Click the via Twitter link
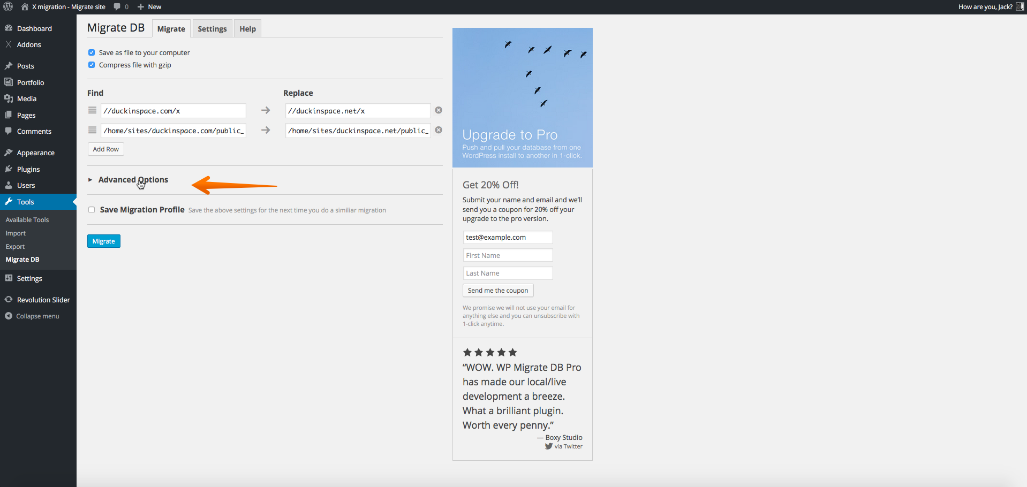 [568, 446]
